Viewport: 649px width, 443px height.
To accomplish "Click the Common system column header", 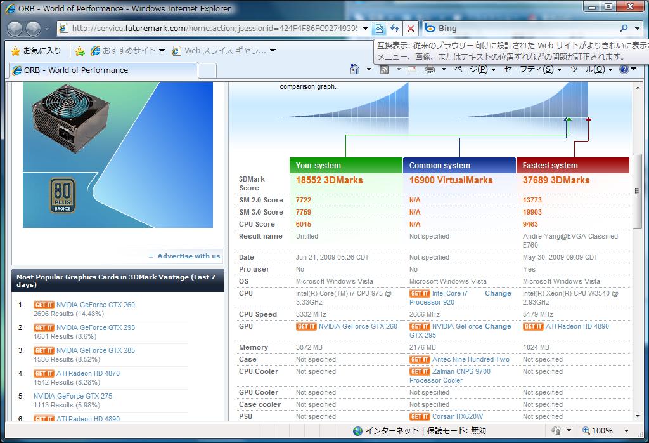I will pyautogui.click(x=459, y=166).
